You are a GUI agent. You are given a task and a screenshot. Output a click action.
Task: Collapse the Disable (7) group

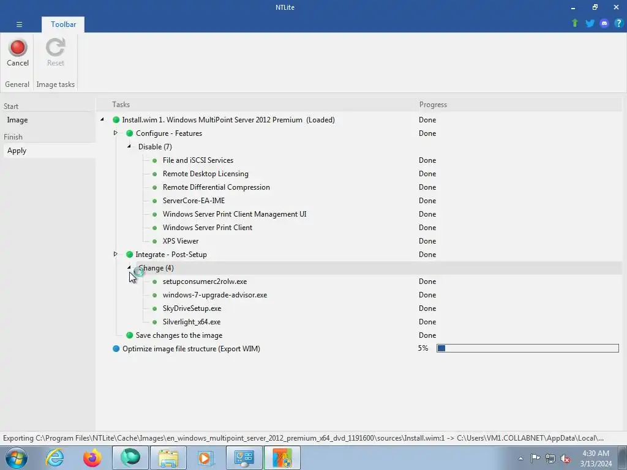(x=129, y=146)
